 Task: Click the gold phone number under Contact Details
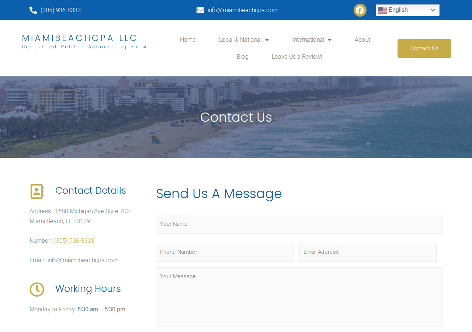click(x=74, y=241)
